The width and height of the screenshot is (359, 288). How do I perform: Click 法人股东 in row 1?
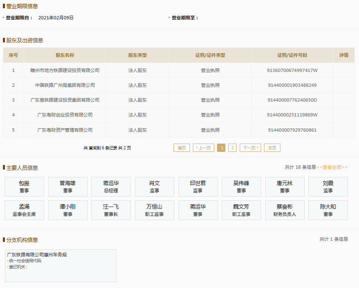tap(138, 70)
